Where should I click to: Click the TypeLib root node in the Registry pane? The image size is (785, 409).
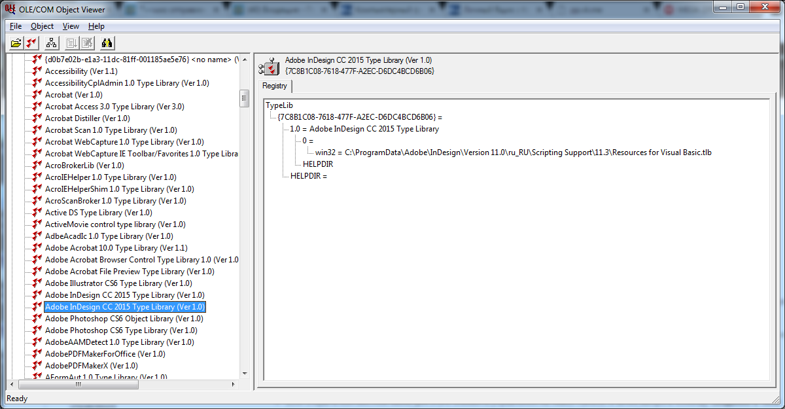click(279, 105)
